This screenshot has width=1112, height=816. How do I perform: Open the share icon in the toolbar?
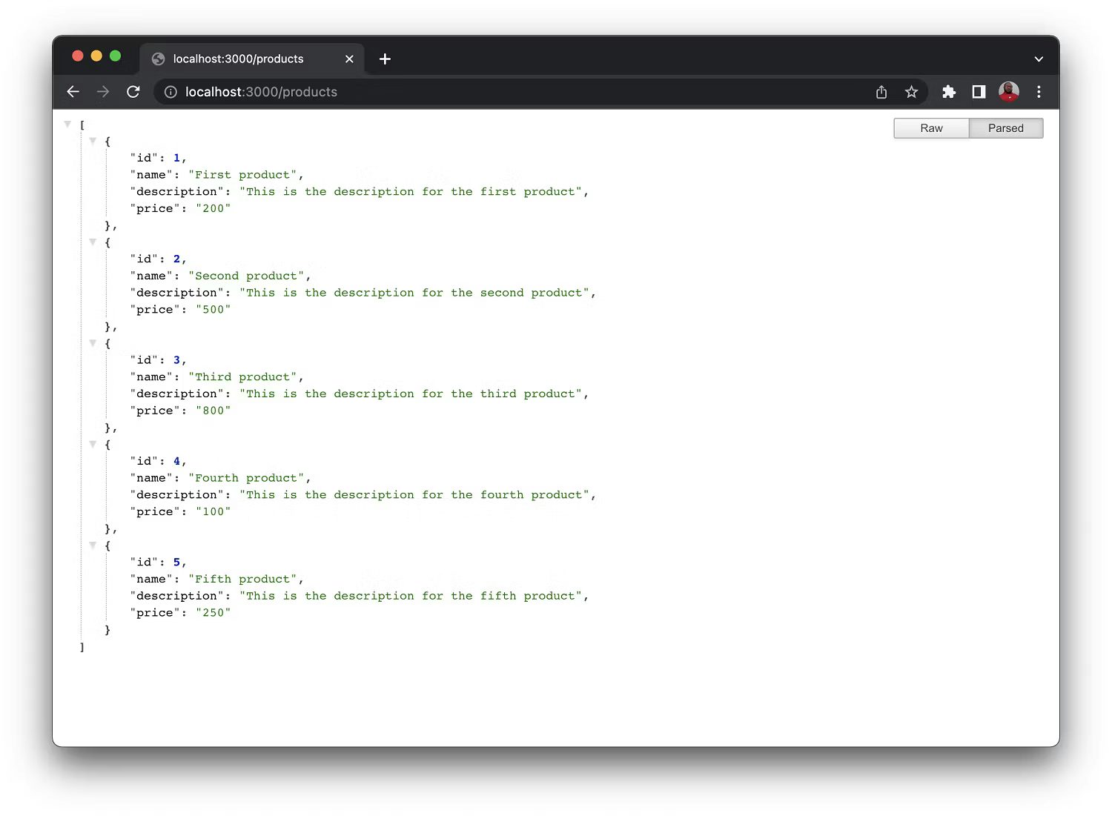tap(881, 91)
